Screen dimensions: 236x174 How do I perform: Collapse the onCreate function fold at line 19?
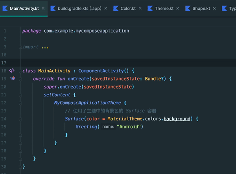tap(20, 79)
